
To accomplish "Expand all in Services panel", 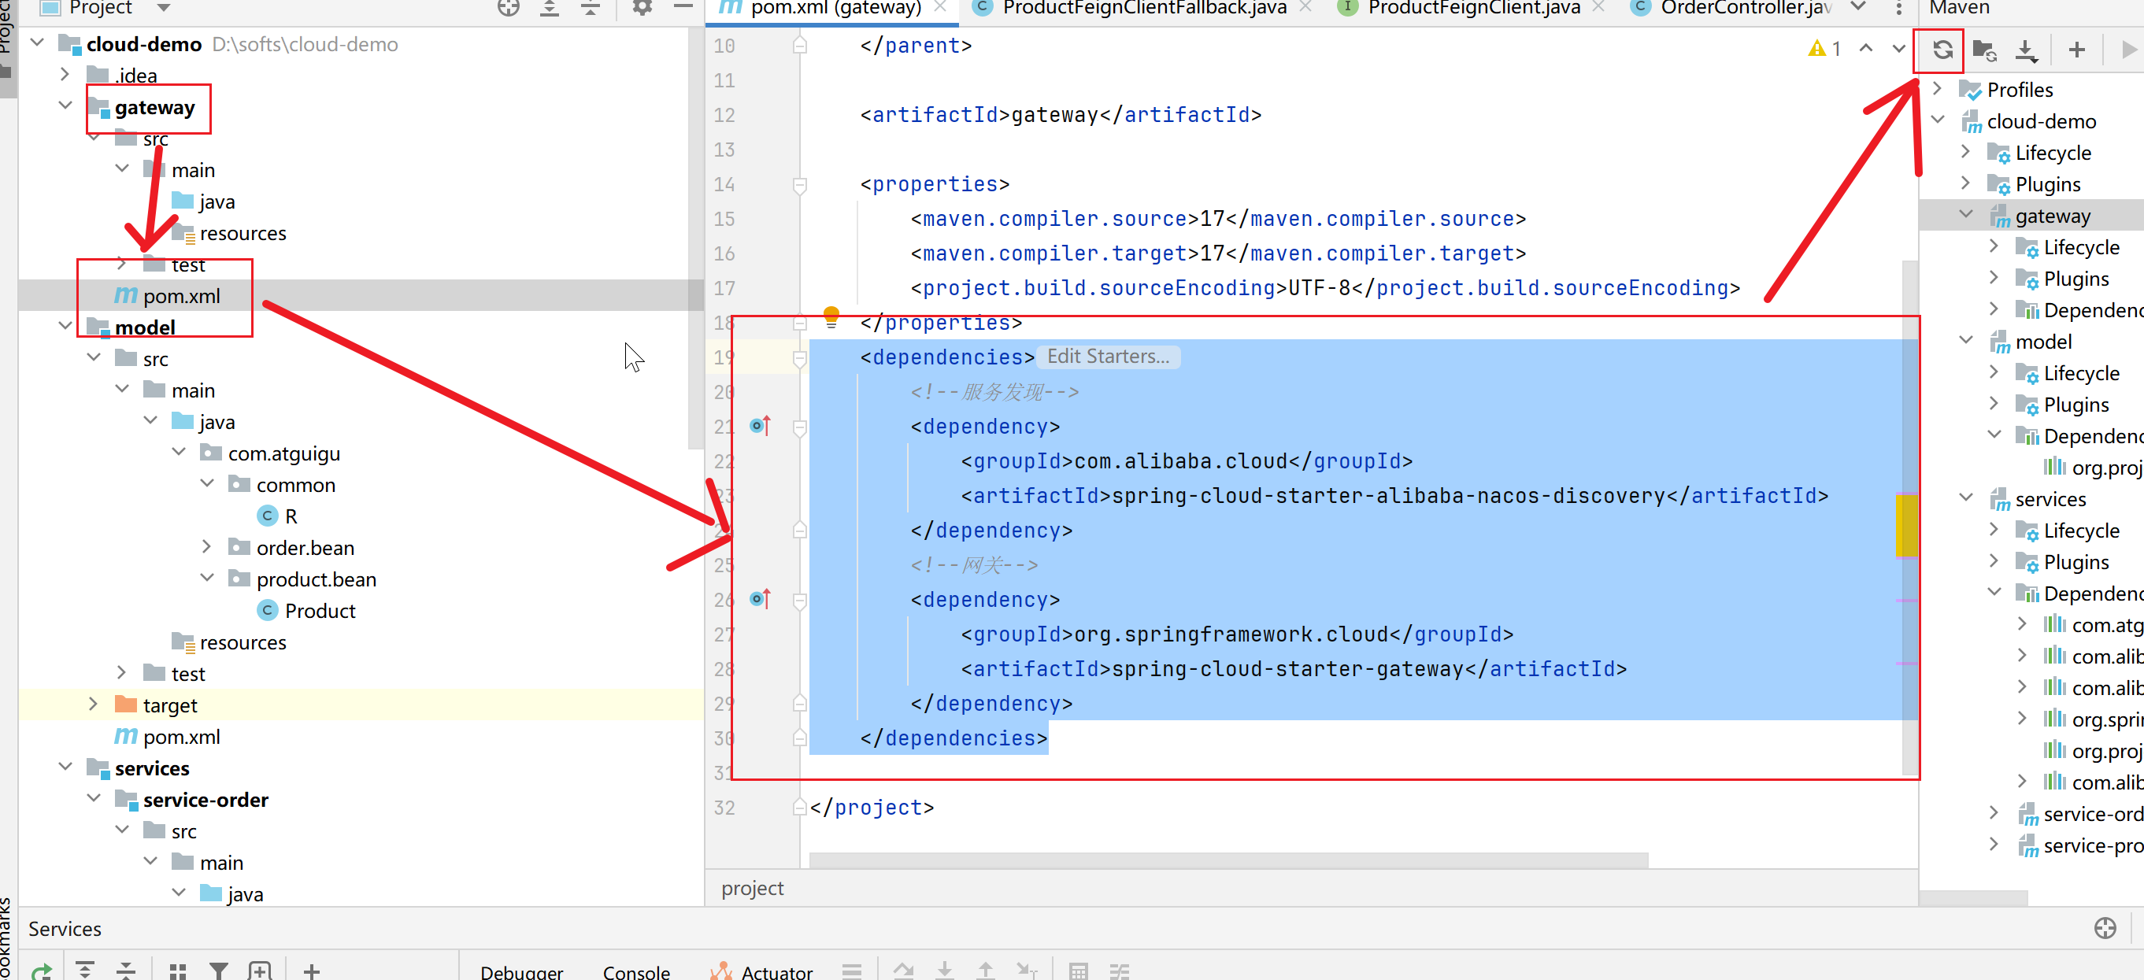I will (84, 971).
